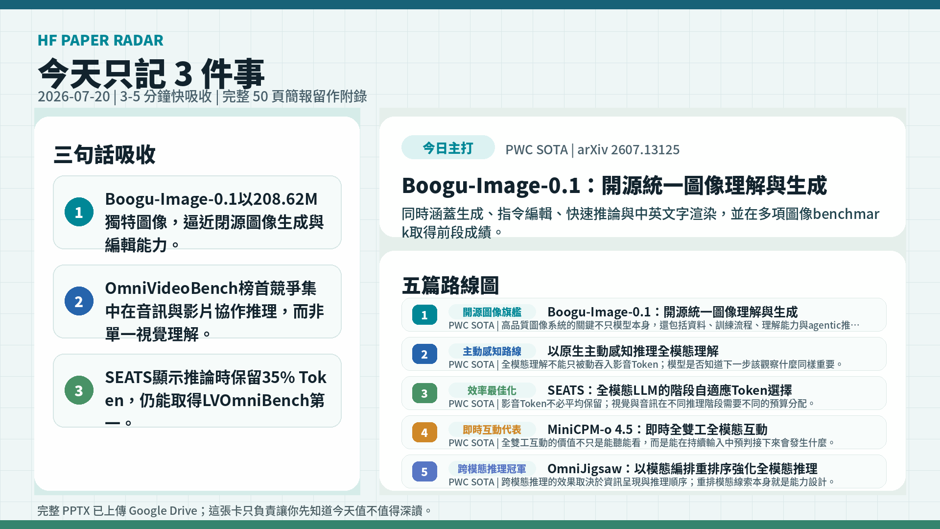Click the subtitle 全雙工互動的價值不只是能聽能看
Image resolution: width=940 pixels, height=529 pixels.
[x=642, y=443]
